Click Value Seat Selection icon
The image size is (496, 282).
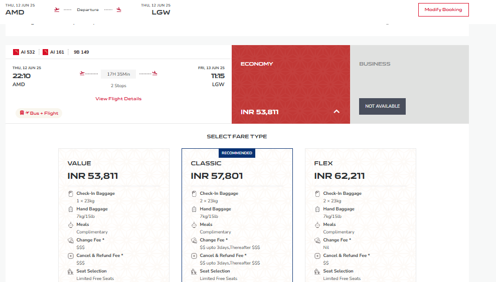[71, 271]
